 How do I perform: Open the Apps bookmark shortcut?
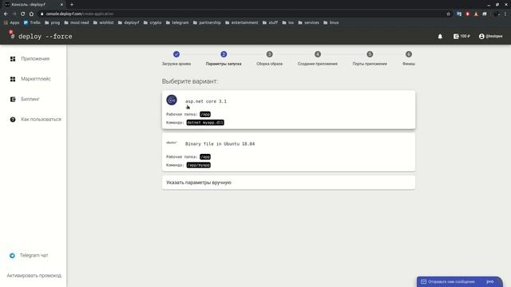(11, 23)
